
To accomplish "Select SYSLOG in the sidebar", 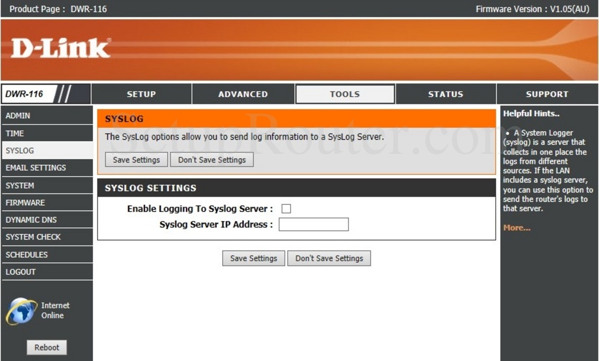I will [47, 151].
